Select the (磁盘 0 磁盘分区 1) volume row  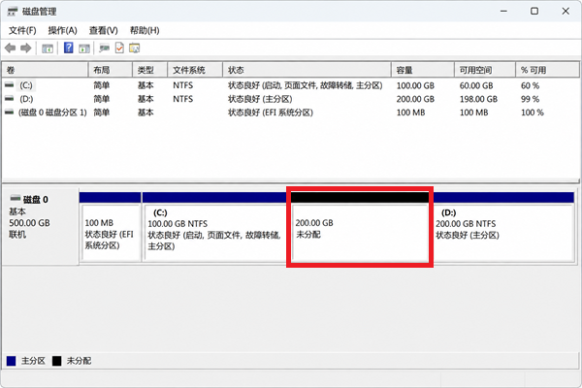[x=52, y=113]
